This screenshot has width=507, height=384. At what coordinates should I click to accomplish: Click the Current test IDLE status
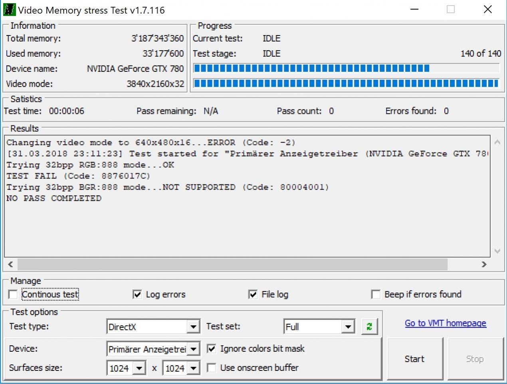click(271, 38)
